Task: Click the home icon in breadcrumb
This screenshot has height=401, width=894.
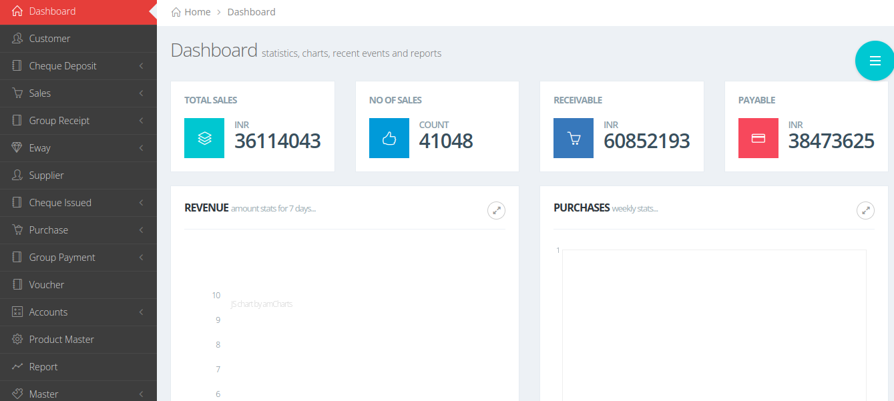Action: (176, 12)
